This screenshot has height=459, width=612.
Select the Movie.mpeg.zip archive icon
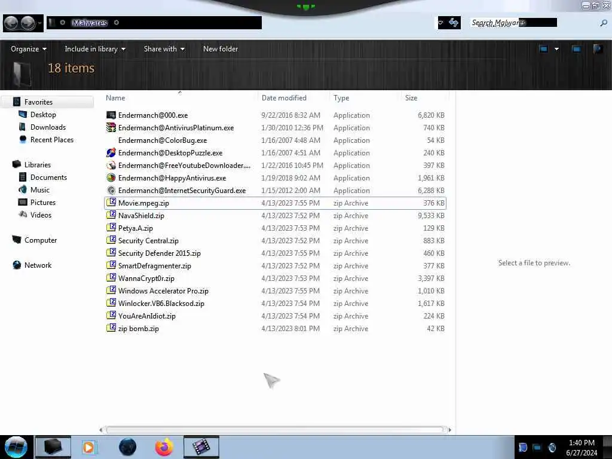tap(111, 203)
